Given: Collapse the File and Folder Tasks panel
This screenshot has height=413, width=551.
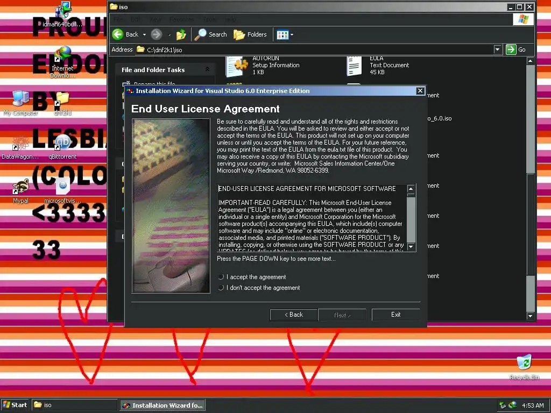Looking at the screenshot, I should (x=207, y=69).
